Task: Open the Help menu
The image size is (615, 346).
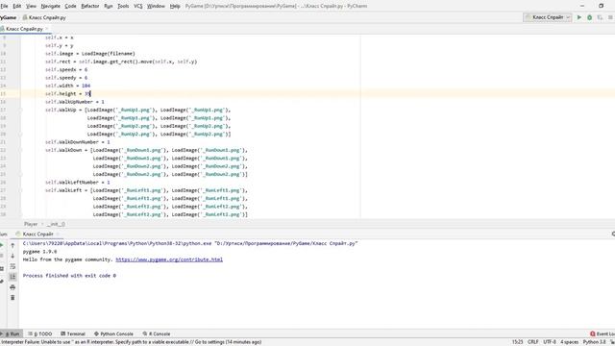Action: (x=175, y=6)
